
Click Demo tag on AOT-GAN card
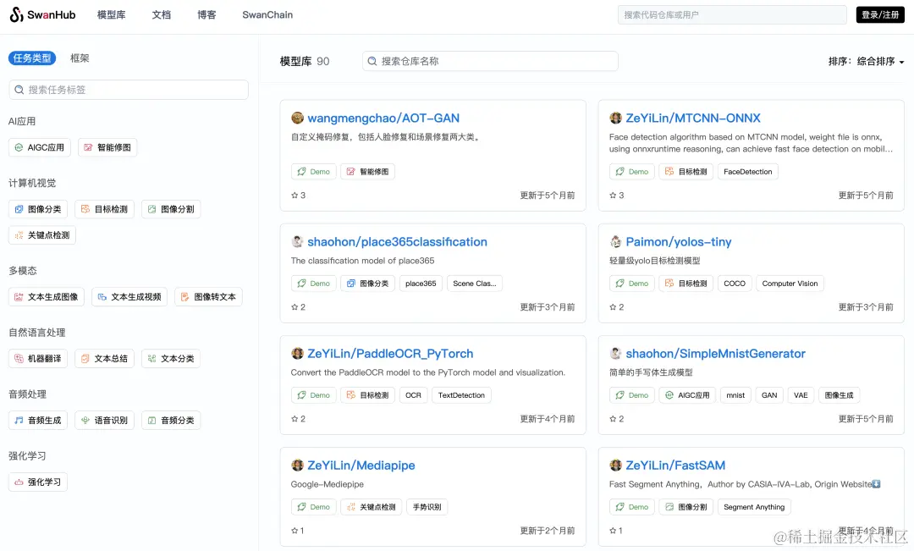(x=314, y=172)
